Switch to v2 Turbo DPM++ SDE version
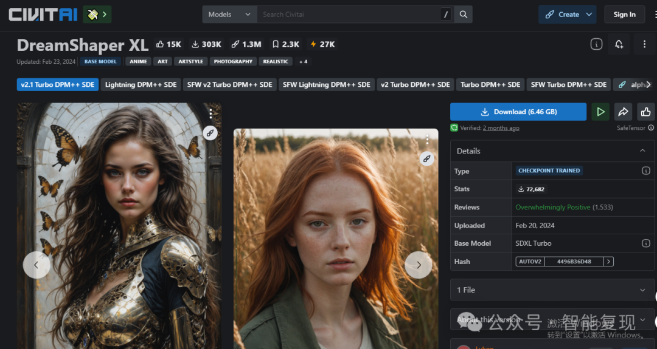This screenshot has height=349, width=657. coord(415,84)
